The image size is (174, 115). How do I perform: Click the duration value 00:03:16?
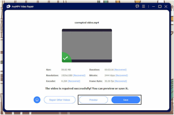click(109, 70)
